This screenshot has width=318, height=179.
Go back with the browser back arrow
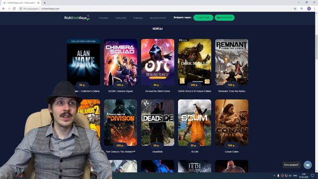[x=3, y=9]
